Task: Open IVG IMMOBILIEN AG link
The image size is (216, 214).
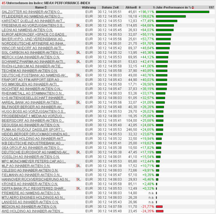Action: [x=30, y=84]
